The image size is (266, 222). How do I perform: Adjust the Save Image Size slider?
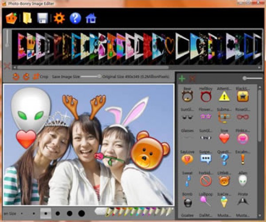coord(99,77)
